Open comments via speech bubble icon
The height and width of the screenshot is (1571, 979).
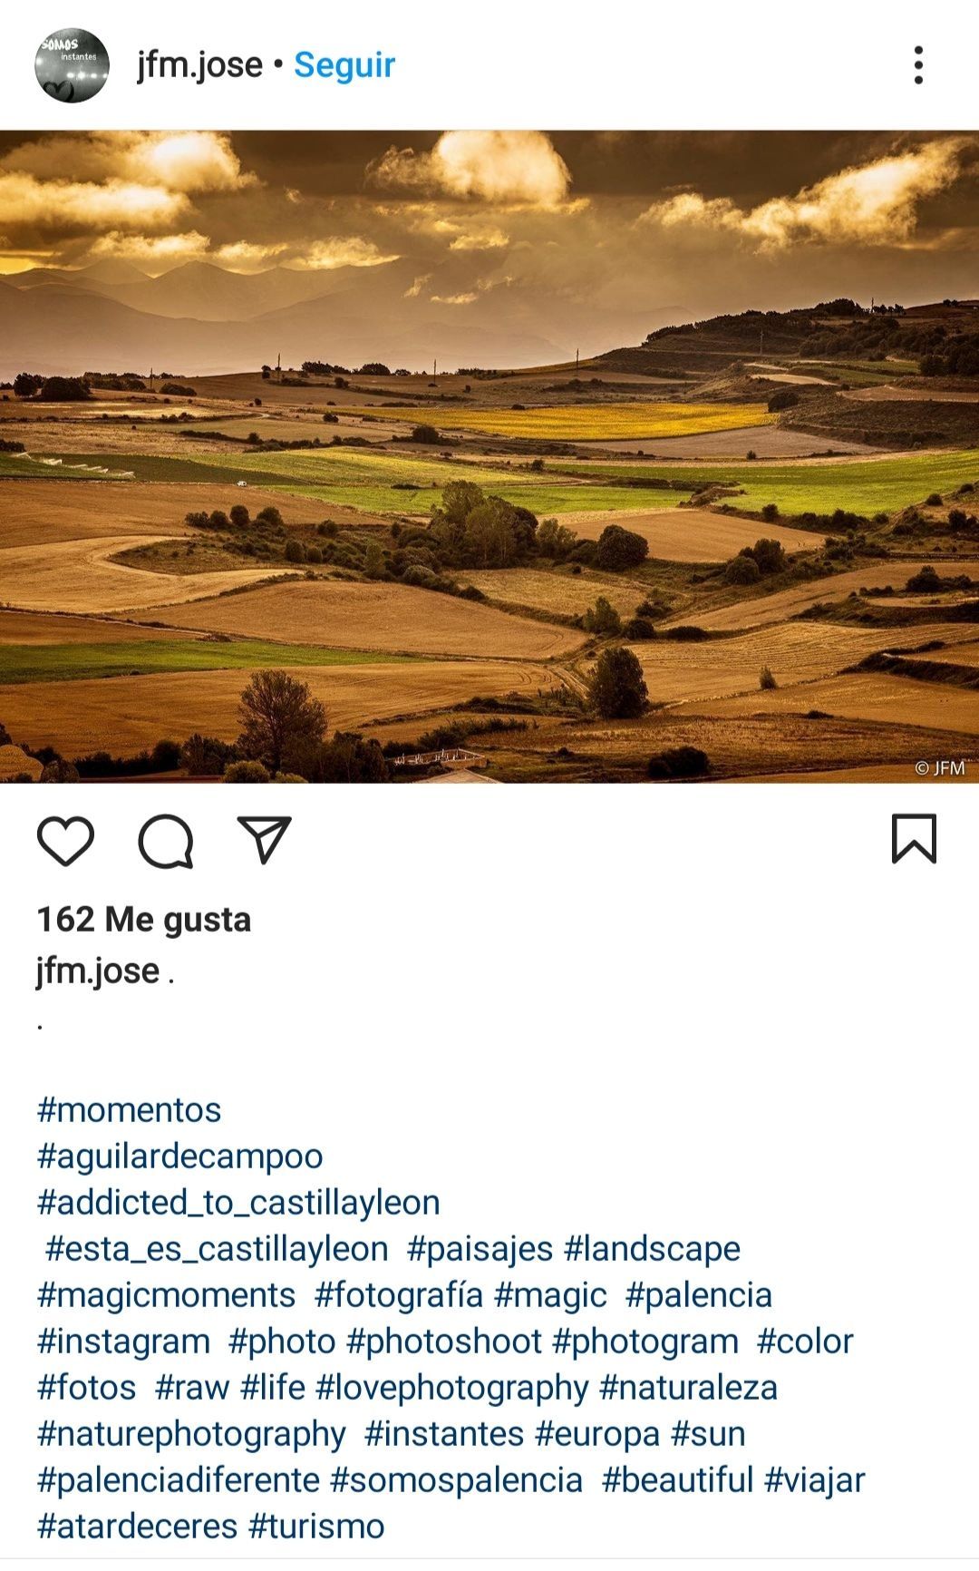pos(166,841)
